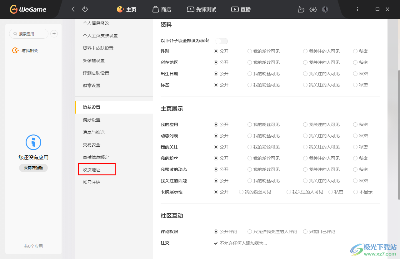Click the cat-face icon in title bar
Viewport: 400px width, 259px height.
[x=301, y=9]
